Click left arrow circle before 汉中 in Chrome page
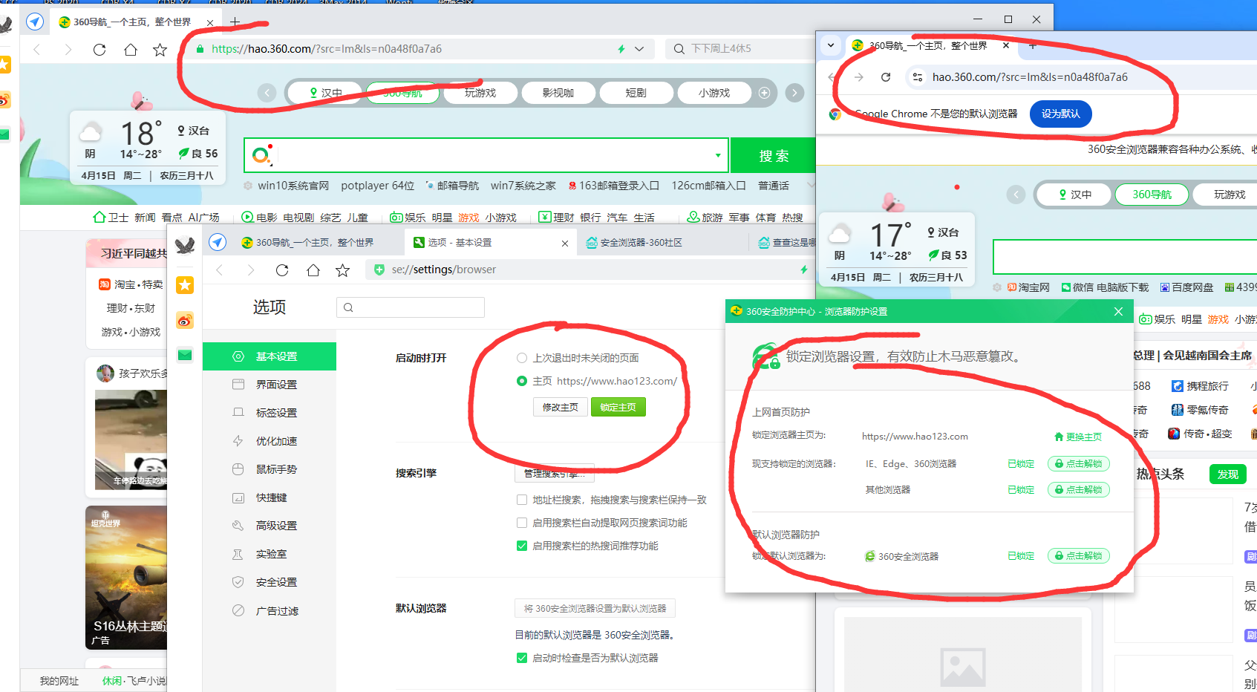1257x692 pixels. pyautogui.click(x=1016, y=195)
